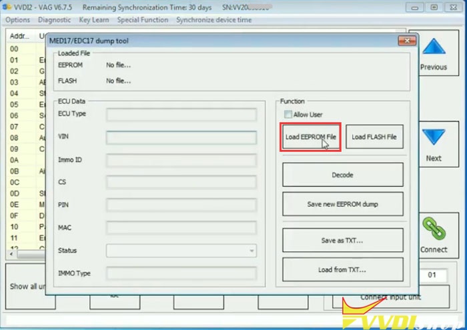The image size is (467, 330).
Task: Maximize the VVDI2 main window
Action: pos(434,7)
